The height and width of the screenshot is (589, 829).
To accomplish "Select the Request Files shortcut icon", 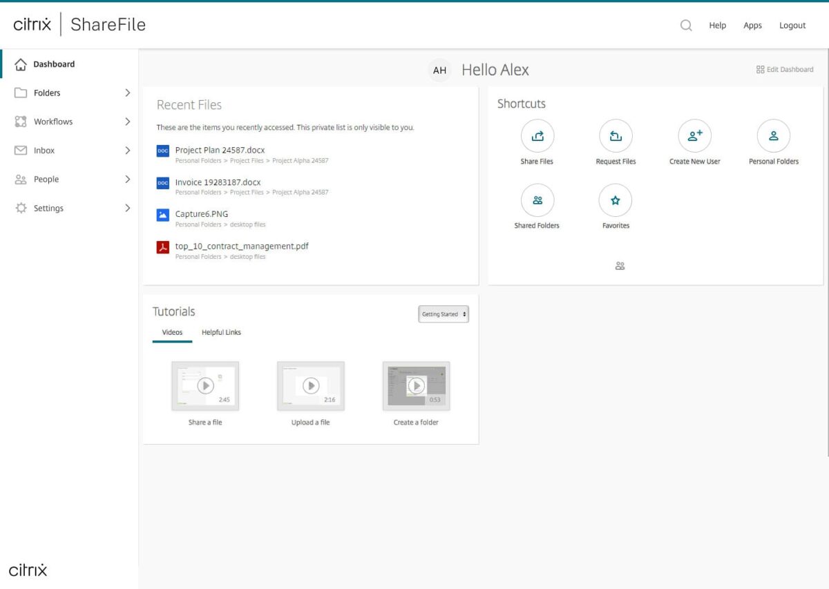I will coord(616,135).
